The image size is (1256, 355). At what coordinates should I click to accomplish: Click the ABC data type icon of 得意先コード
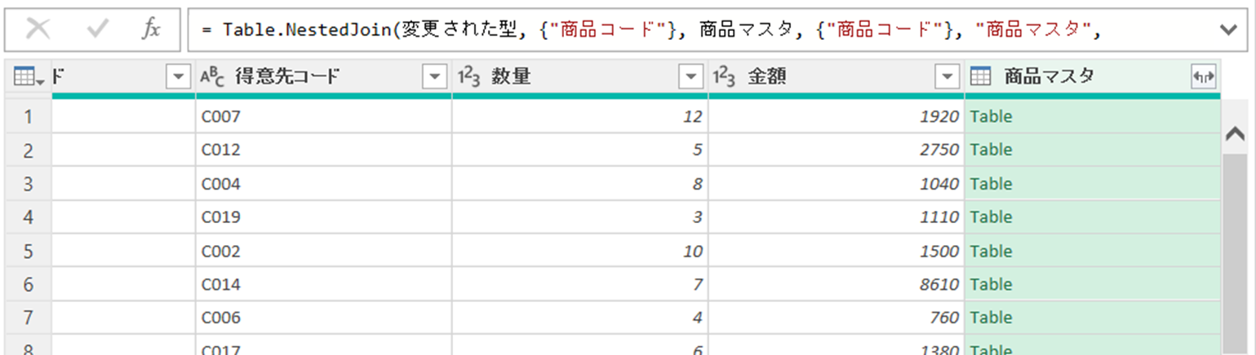point(211,77)
